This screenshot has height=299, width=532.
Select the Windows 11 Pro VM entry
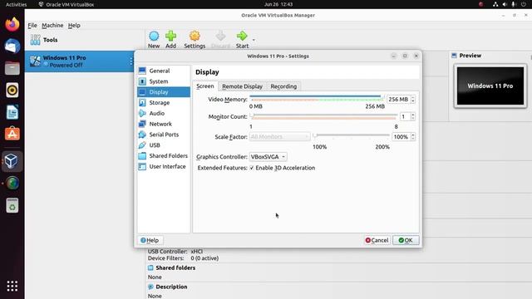point(80,61)
